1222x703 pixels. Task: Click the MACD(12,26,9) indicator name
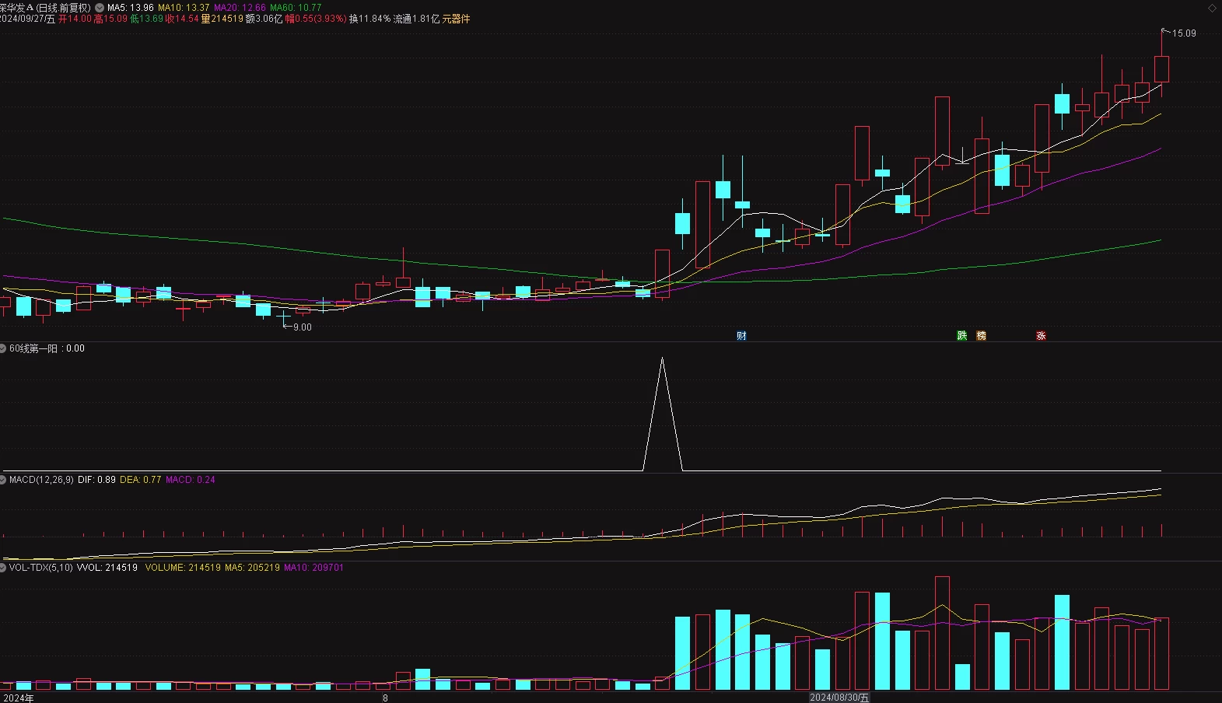[x=41, y=480]
